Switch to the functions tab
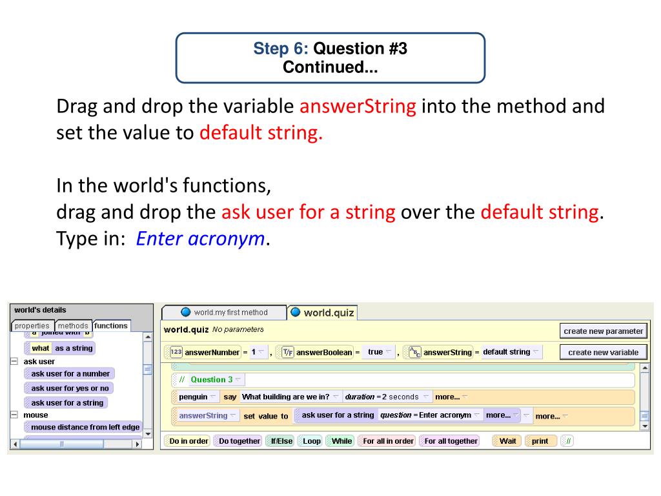The width and height of the screenshot is (661, 496). [111, 325]
